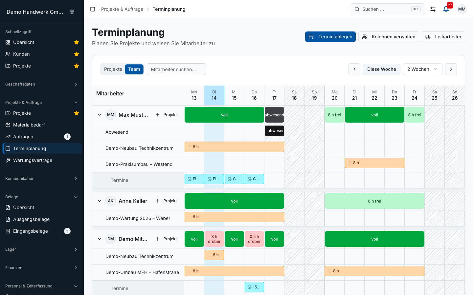Open Belege Übersicht item

point(42,207)
